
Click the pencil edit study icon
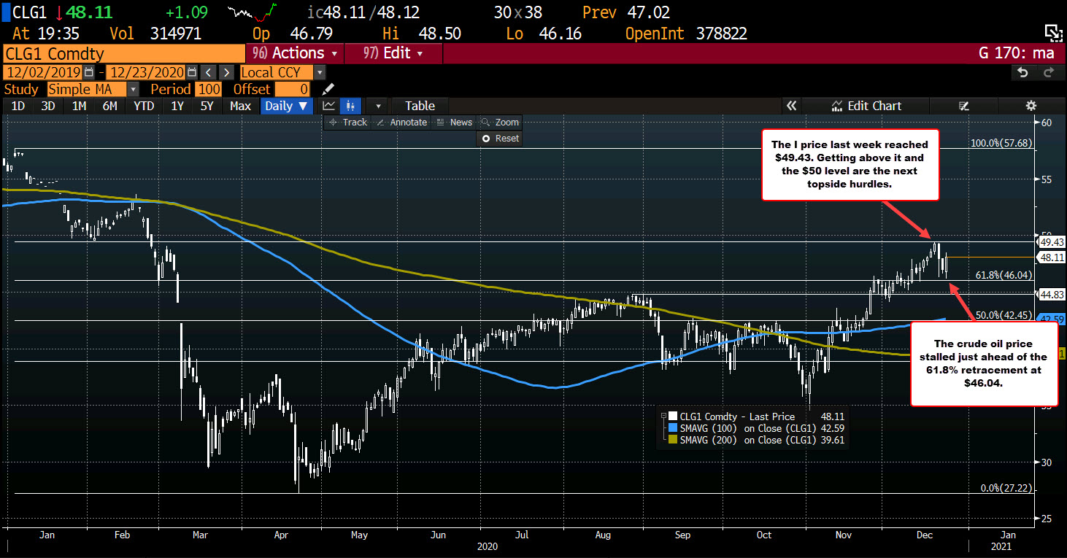[328, 89]
